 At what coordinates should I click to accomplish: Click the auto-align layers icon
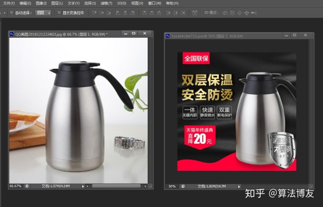pyautogui.click(x=195, y=13)
